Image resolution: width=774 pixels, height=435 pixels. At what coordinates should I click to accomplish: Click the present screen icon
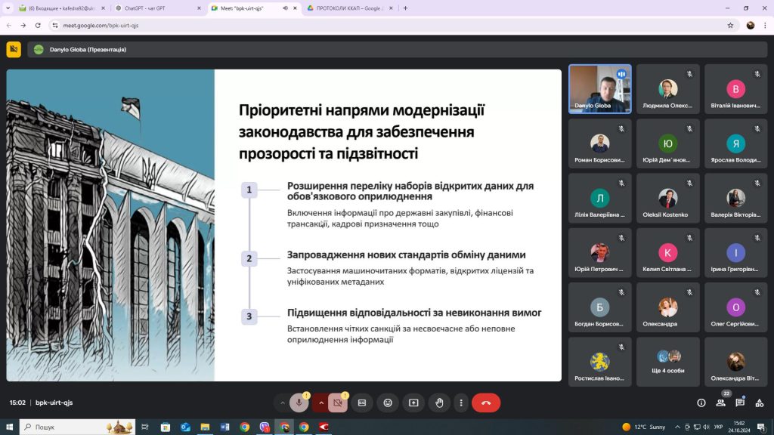413,403
